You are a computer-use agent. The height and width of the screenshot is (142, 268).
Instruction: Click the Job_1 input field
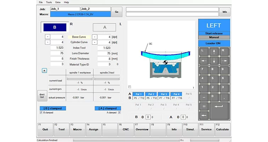pos(65,9)
